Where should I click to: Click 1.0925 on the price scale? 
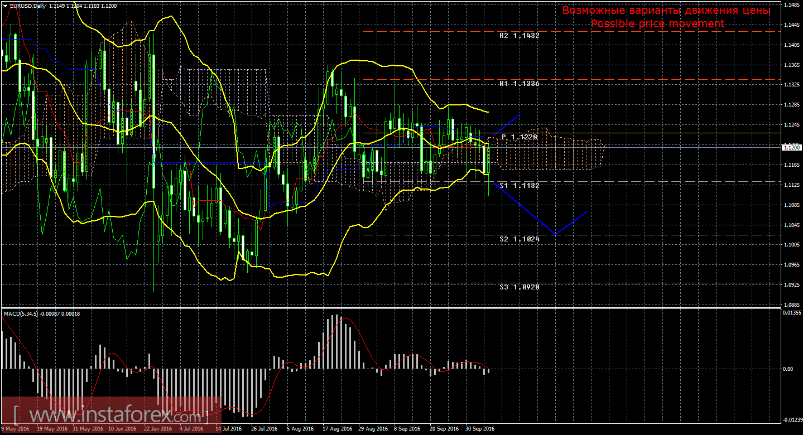pos(792,284)
